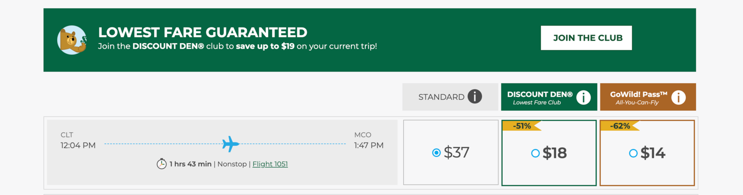Click the -51% discount badge
Image resolution: width=743 pixels, height=195 pixels.
click(522, 126)
